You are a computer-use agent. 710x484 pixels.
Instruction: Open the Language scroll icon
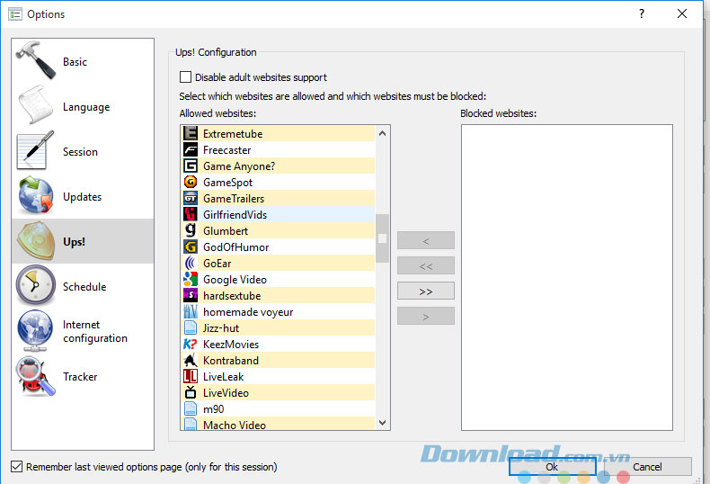point(35,106)
